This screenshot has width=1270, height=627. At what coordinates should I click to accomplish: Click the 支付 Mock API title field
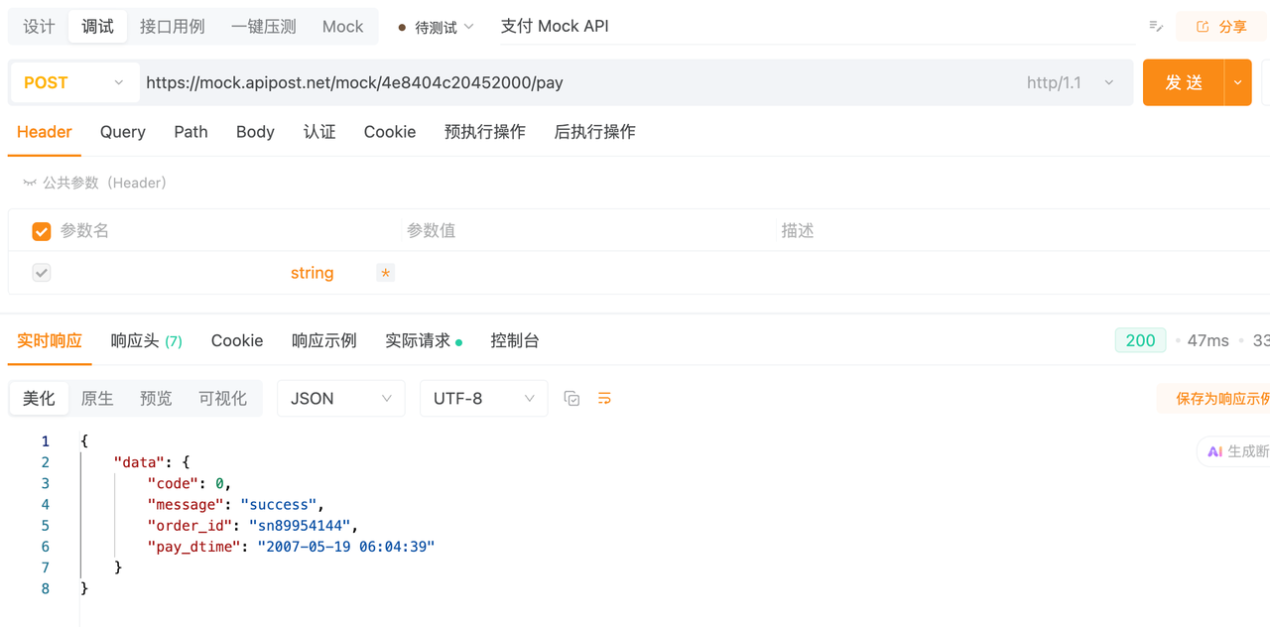coord(555,27)
